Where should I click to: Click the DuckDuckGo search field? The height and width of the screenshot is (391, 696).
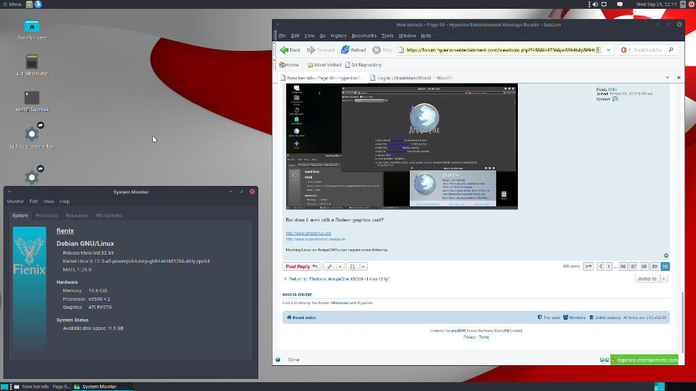pos(648,50)
